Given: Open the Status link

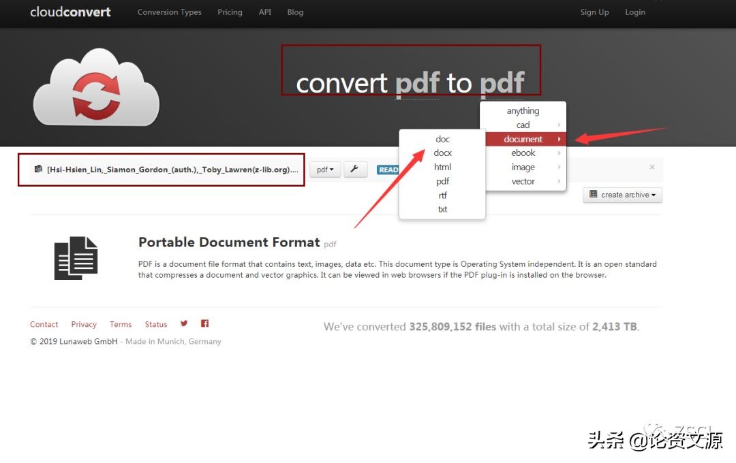Looking at the screenshot, I should (x=156, y=324).
